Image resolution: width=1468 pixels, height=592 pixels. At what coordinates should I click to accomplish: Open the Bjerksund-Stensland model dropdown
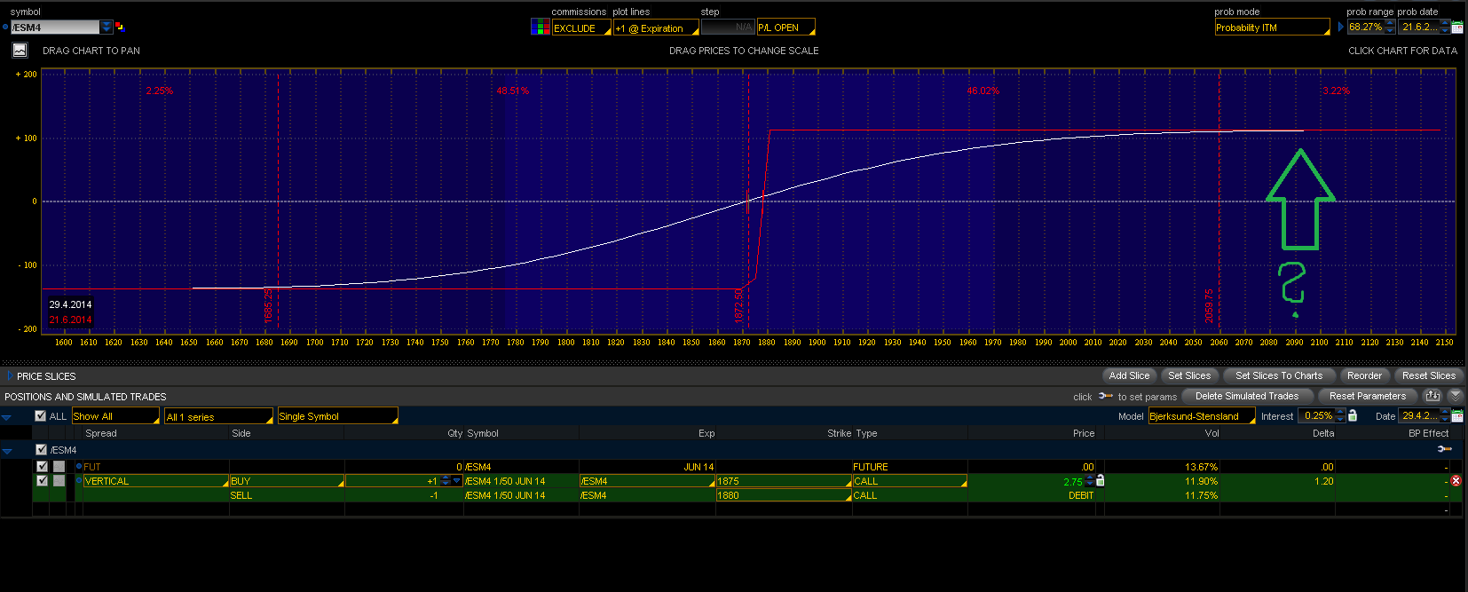point(1202,416)
